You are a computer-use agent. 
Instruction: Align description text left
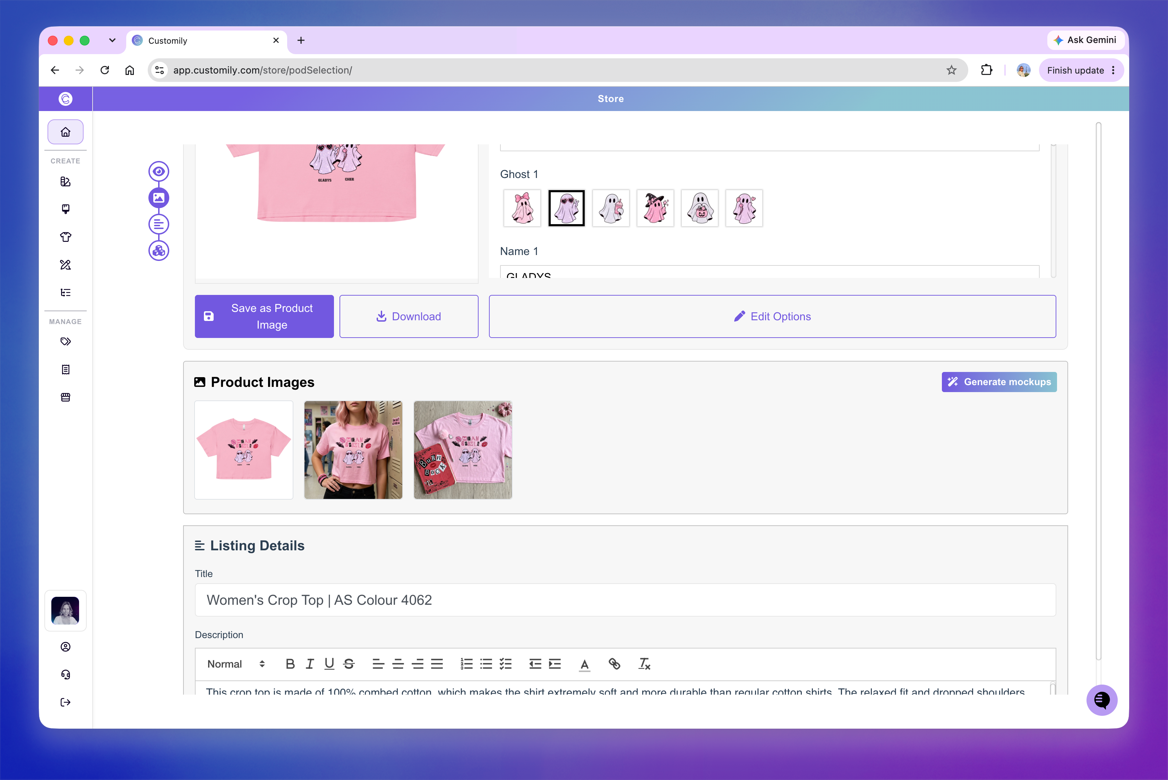378,664
